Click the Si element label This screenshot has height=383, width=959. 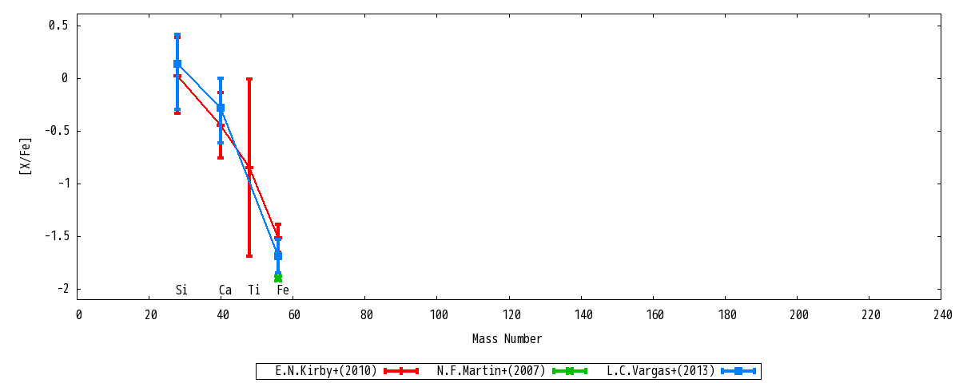(181, 290)
